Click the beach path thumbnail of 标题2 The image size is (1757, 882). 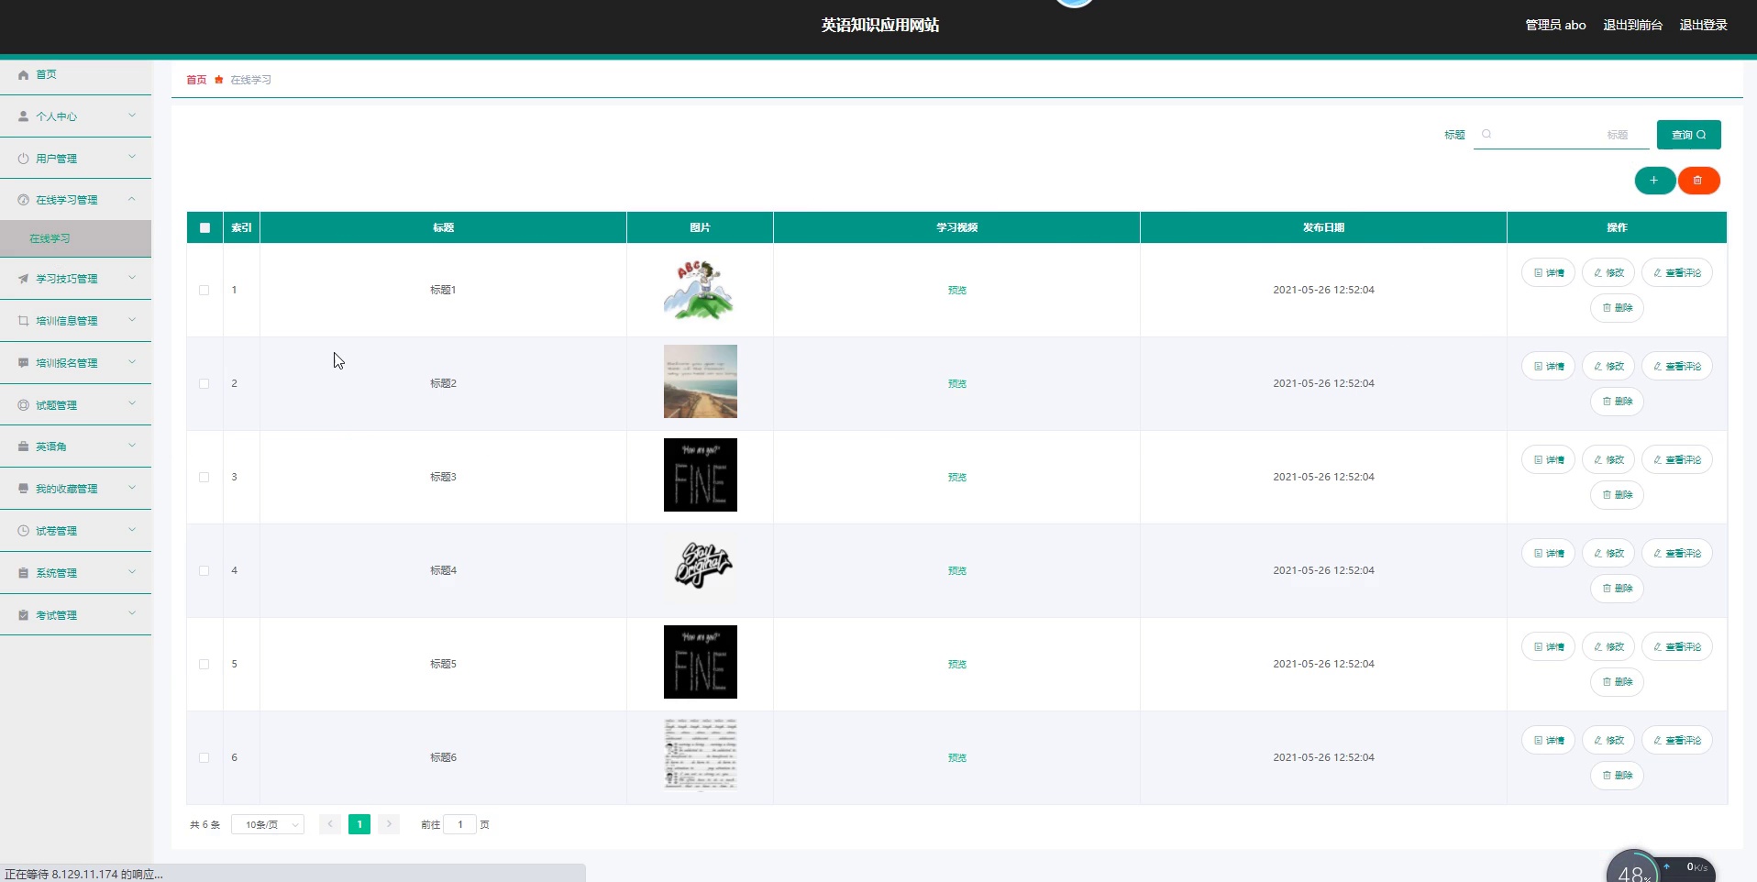(x=701, y=381)
